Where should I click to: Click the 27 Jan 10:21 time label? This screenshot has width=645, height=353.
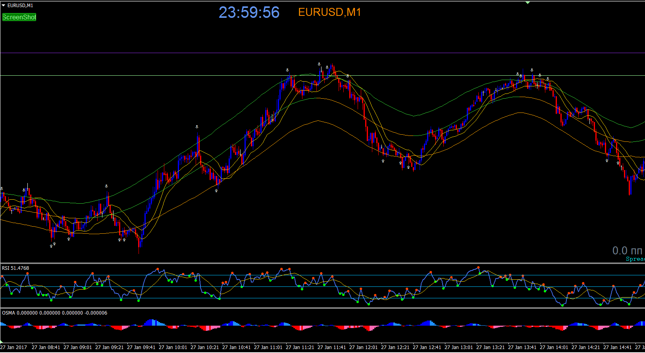click(205, 347)
